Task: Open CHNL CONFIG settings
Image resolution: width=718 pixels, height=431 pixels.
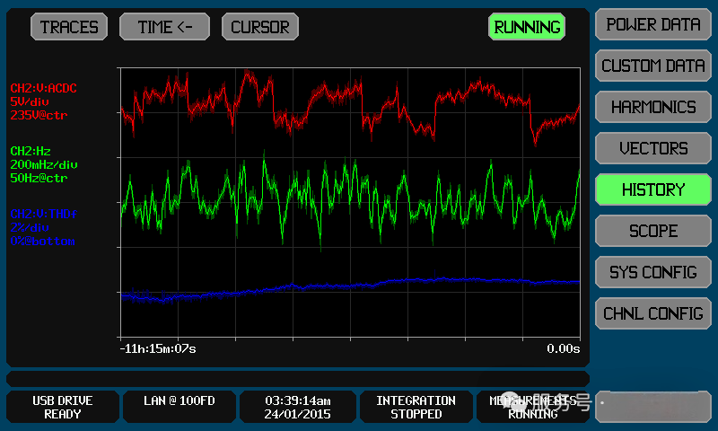Action: tap(652, 313)
